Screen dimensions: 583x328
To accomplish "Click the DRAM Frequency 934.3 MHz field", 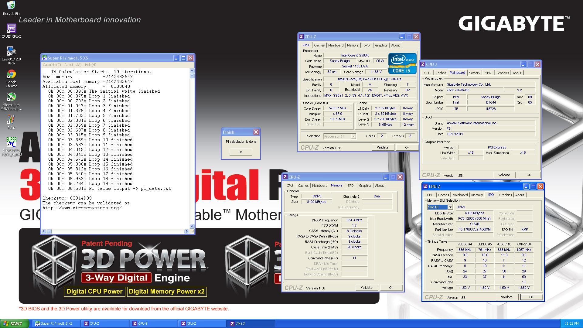I will pyautogui.click(x=354, y=220).
